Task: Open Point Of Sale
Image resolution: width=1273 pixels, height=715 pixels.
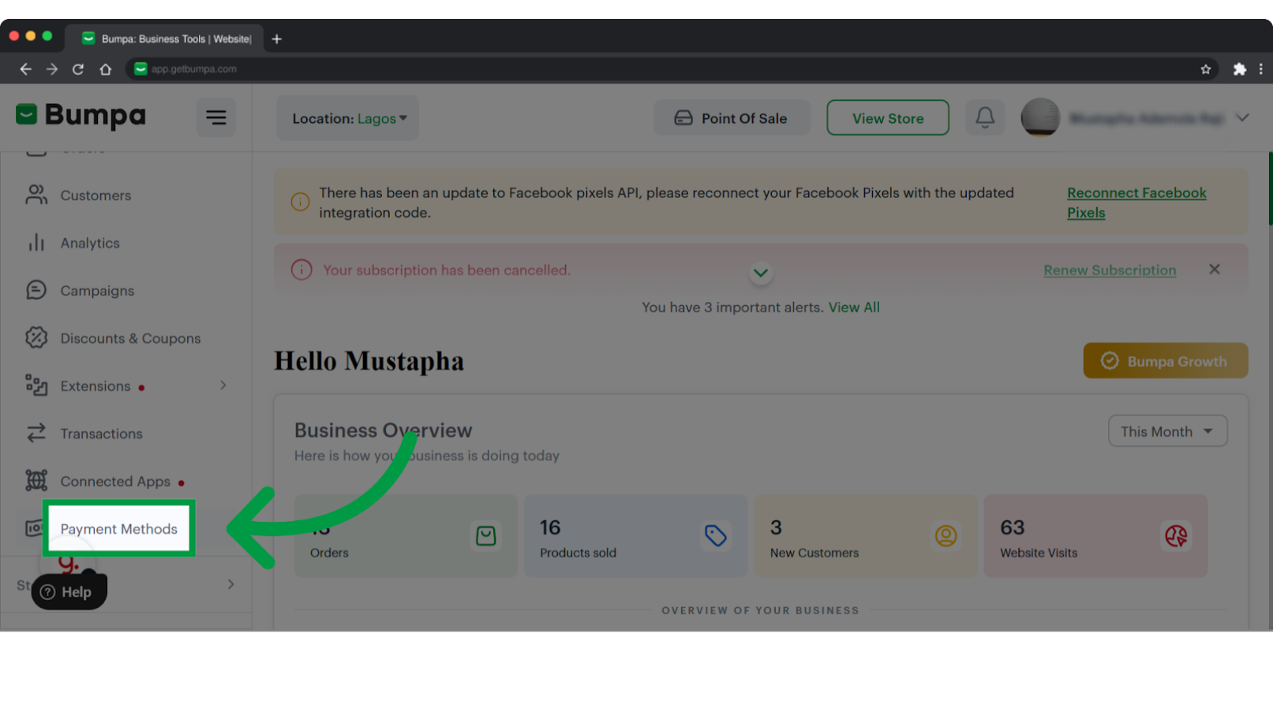Action: click(x=732, y=118)
